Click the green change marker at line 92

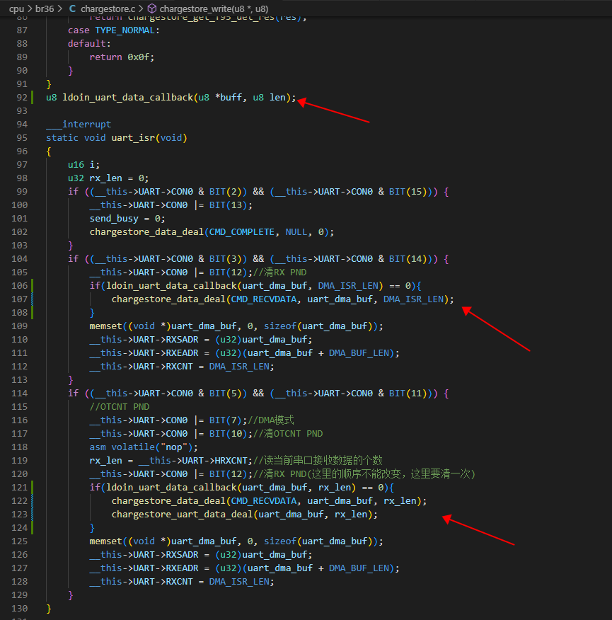click(x=32, y=97)
